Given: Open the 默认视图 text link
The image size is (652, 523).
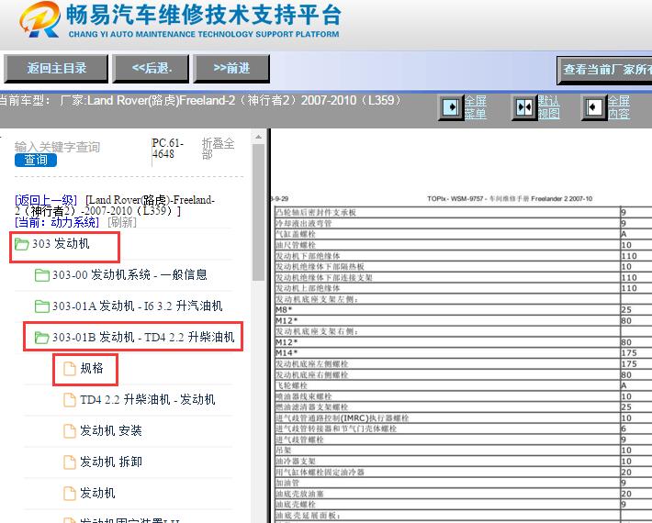Looking at the screenshot, I should (x=548, y=107).
